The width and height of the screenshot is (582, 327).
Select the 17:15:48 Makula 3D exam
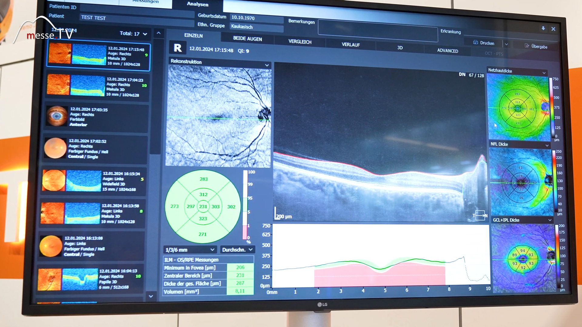(x=99, y=55)
